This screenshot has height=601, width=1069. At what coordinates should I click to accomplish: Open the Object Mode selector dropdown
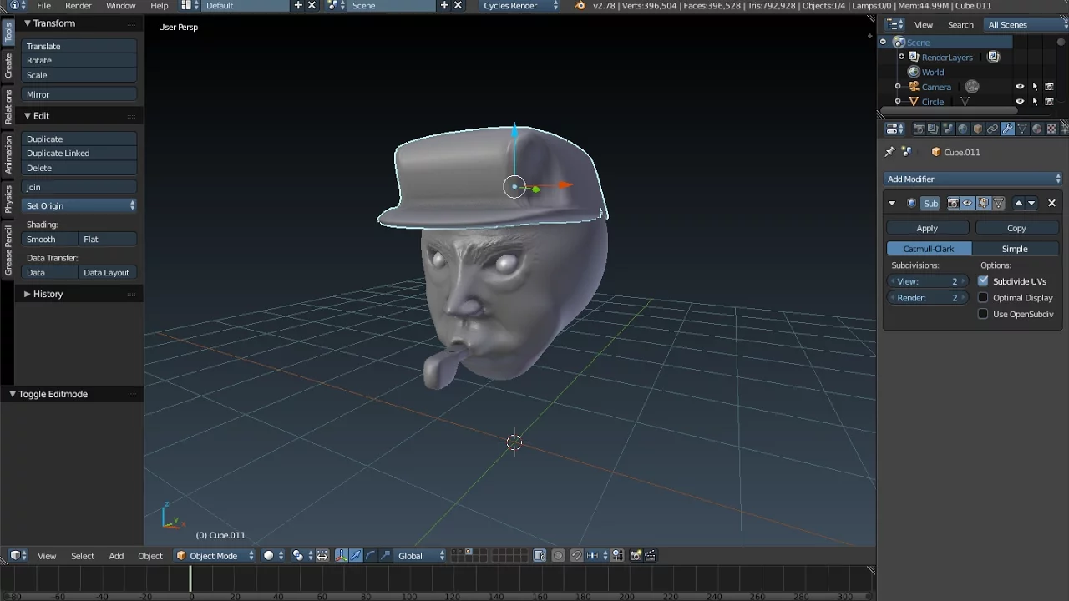215,556
